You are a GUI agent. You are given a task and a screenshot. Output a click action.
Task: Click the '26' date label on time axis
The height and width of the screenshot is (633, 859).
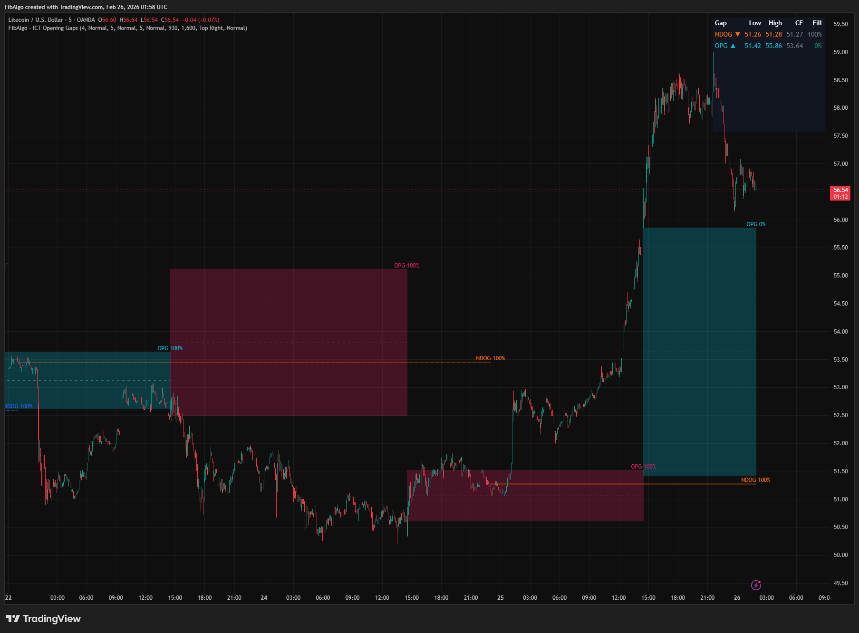(737, 598)
